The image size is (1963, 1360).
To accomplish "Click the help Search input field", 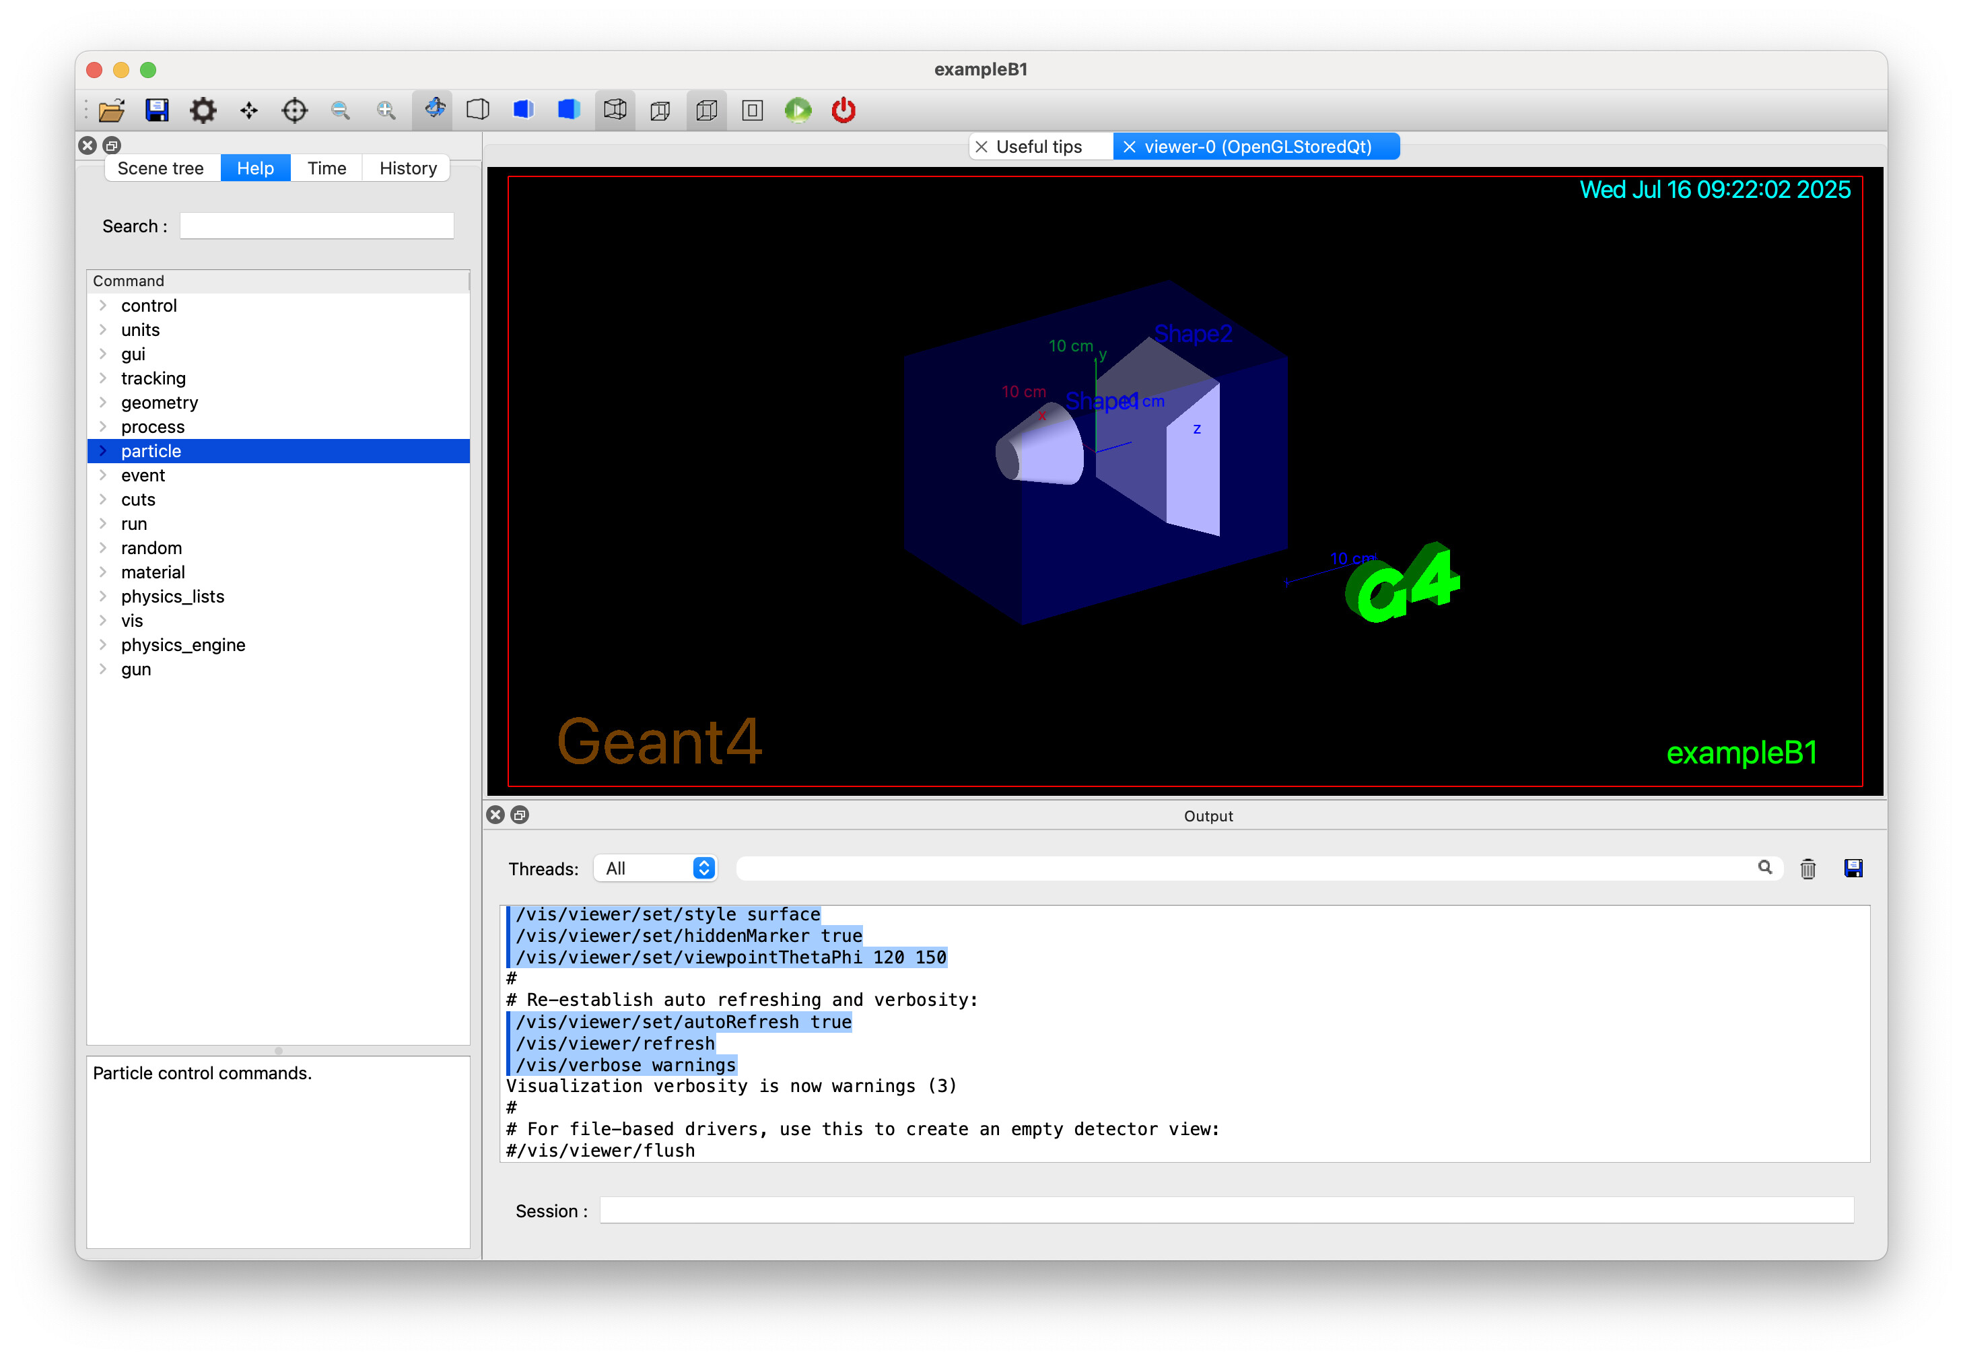I will (x=317, y=226).
